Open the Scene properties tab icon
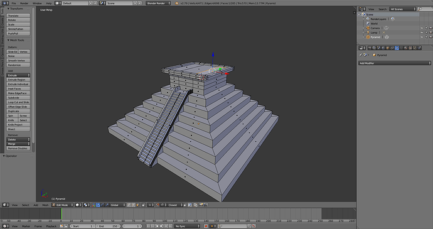The image size is (433, 229). 378,48
